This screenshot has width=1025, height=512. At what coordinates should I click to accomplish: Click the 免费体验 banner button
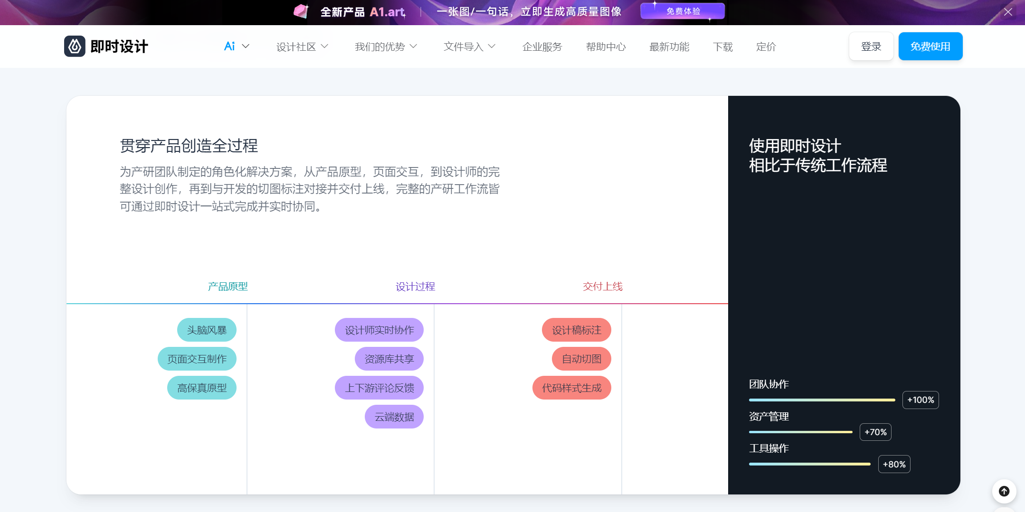(683, 11)
